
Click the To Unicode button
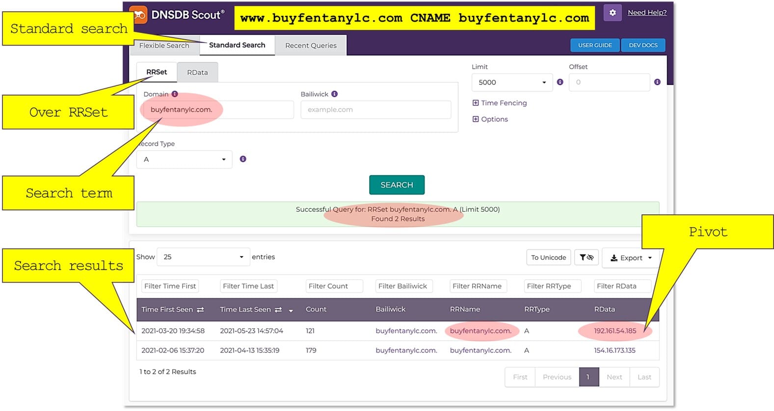point(548,257)
